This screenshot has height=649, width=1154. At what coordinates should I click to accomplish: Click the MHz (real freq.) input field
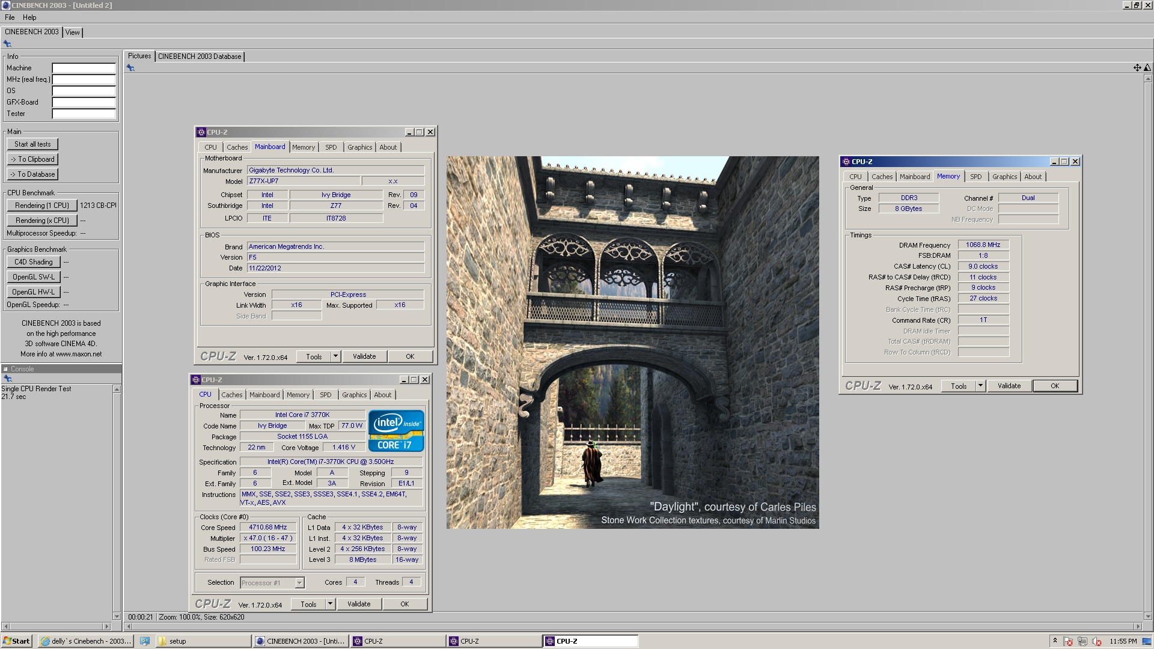pos(84,79)
